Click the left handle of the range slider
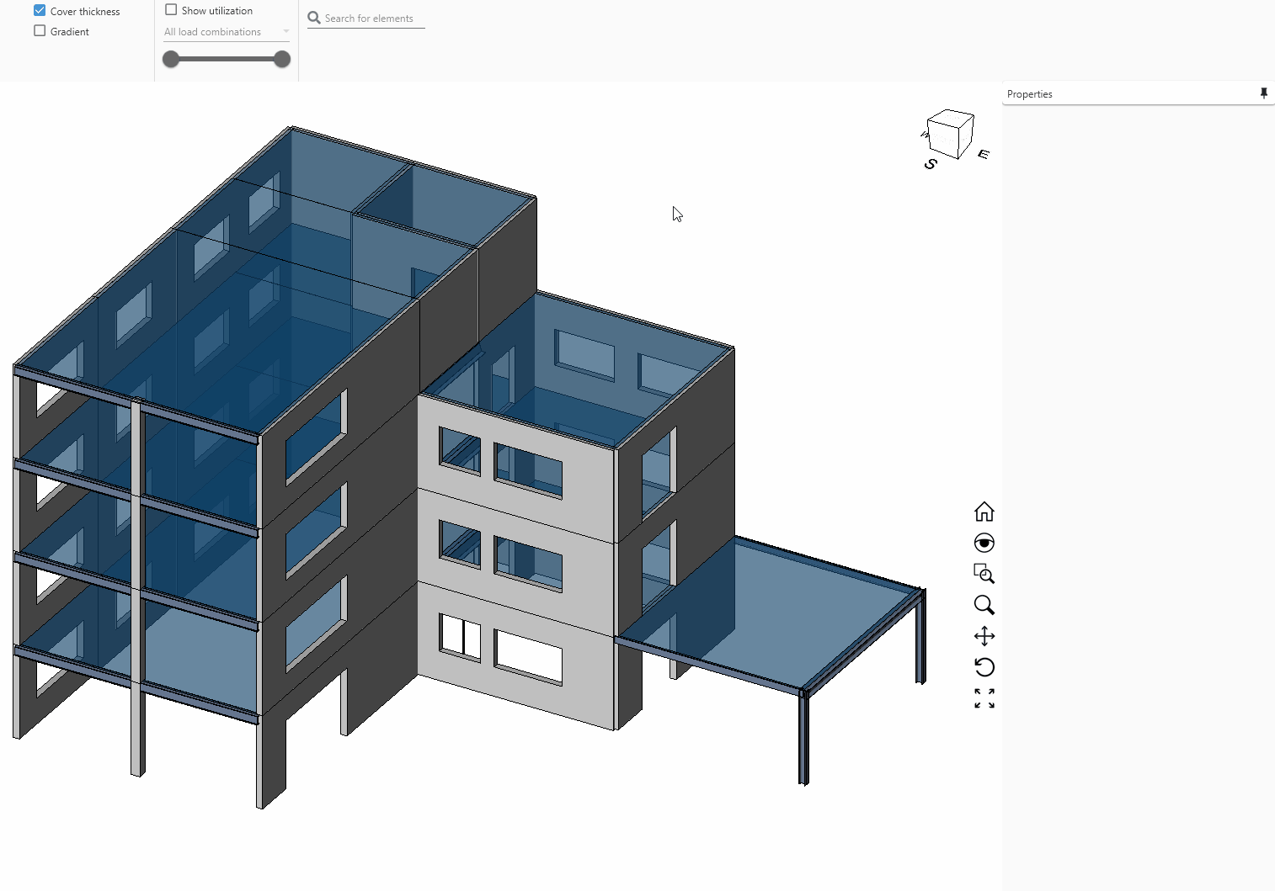The width and height of the screenshot is (1275, 891). point(171,59)
